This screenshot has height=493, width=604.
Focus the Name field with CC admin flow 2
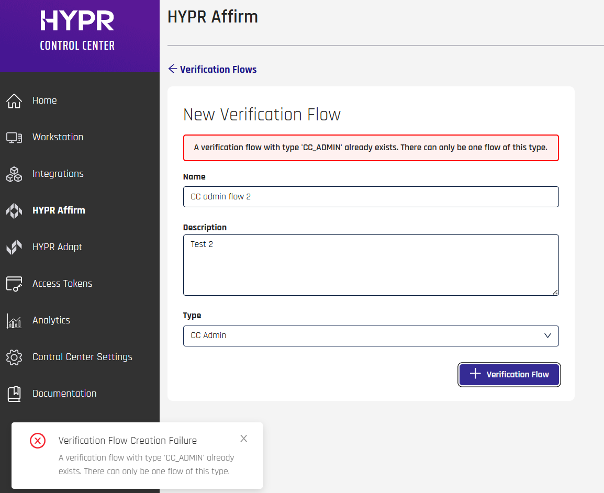coord(371,197)
